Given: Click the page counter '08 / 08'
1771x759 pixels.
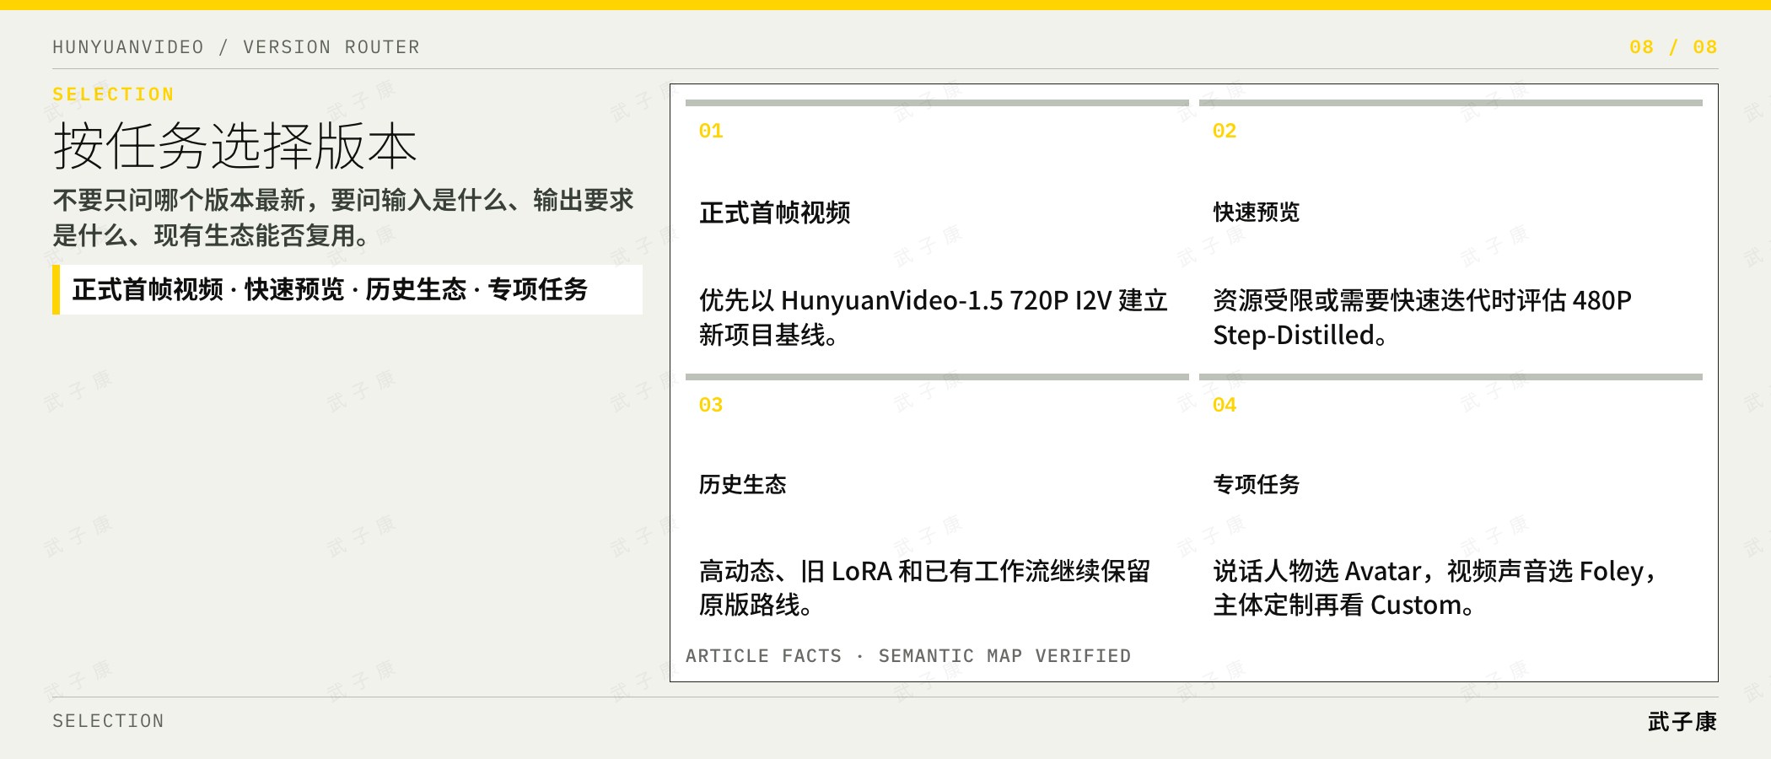Looking at the screenshot, I should click(x=1673, y=47).
